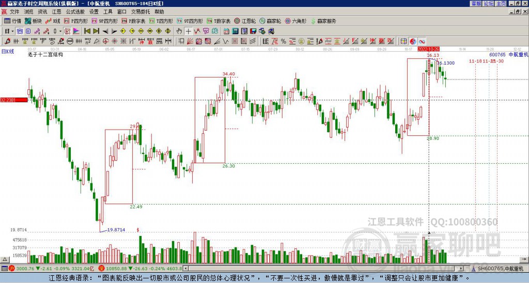529x283 pixels.
Task: Click the red 32.2381 price tag
Action: [x=14, y=100]
